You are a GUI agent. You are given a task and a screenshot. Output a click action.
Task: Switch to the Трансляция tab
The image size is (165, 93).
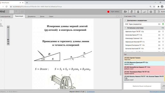(19, 16)
